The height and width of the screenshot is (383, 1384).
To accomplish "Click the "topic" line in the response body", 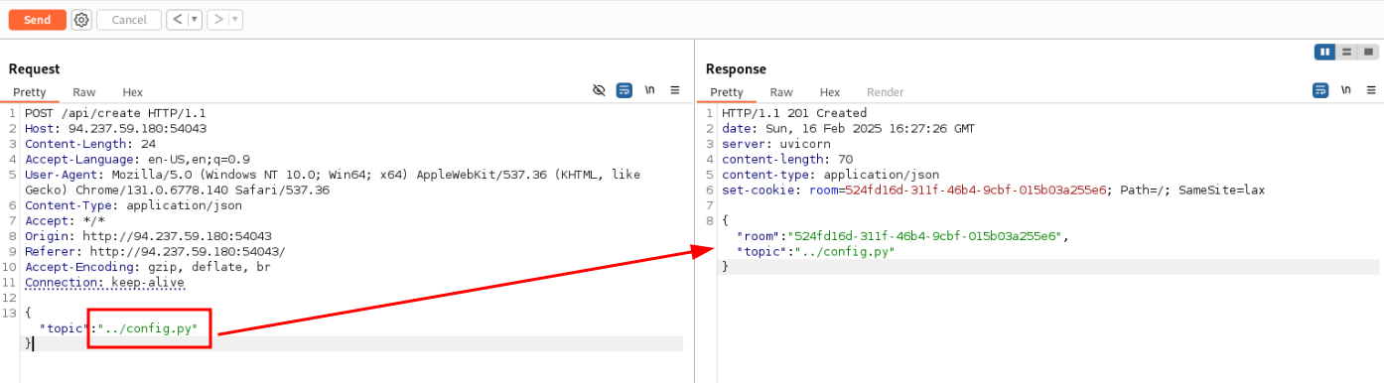I will coord(815,252).
